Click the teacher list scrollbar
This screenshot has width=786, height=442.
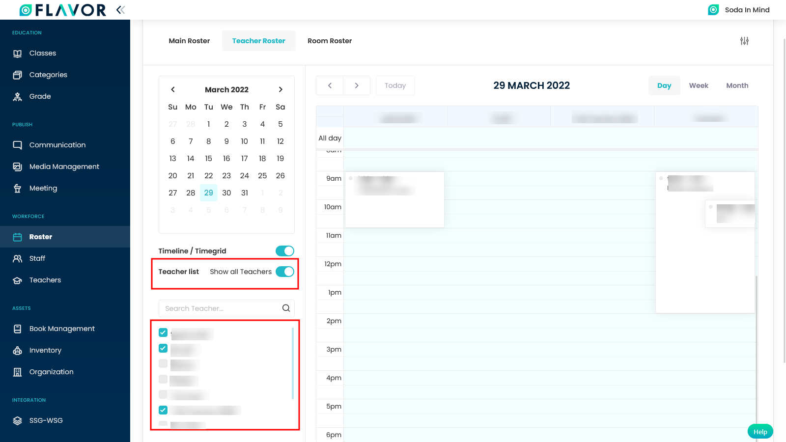293,363
